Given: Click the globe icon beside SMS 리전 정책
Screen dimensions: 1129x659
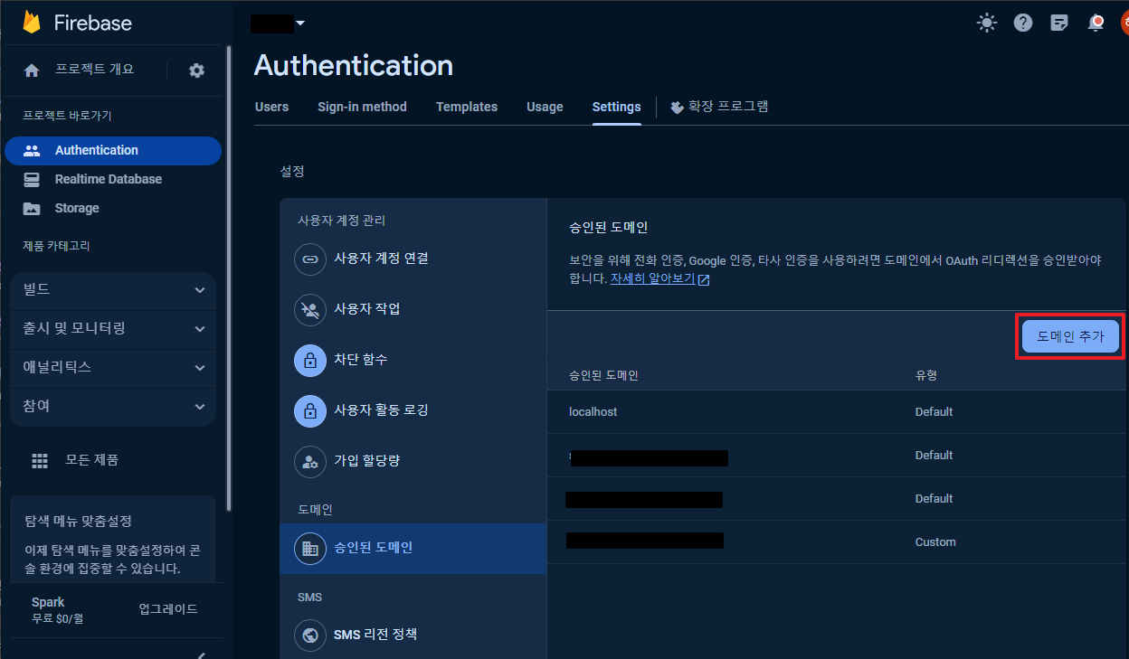Looking at the screenshot, I should (310, 635).
